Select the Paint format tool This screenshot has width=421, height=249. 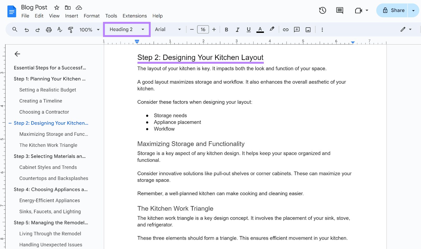coord(71,29)
